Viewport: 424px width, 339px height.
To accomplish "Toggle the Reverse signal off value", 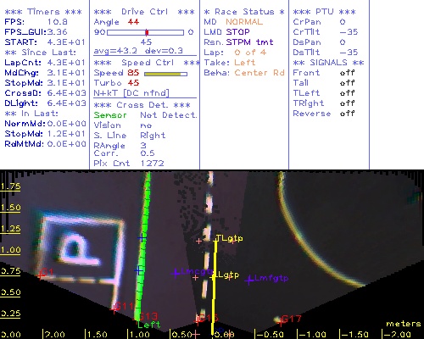I will pyautogui.click(x=347, y=114).
